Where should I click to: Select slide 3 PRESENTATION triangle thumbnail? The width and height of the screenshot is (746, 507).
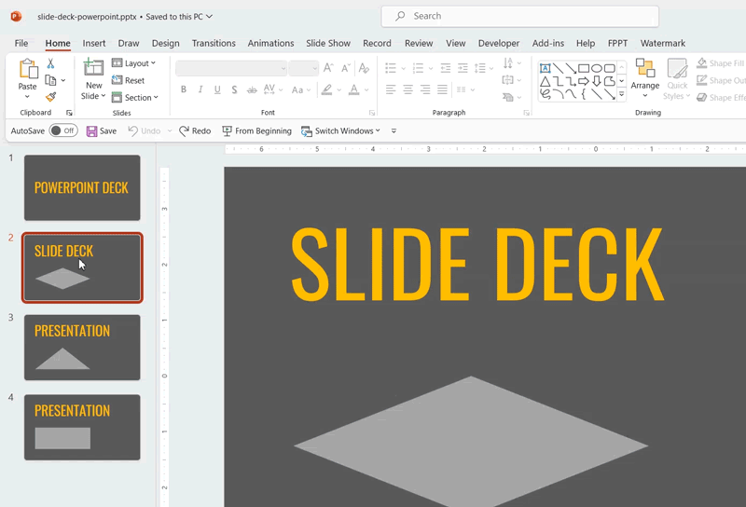82,348
